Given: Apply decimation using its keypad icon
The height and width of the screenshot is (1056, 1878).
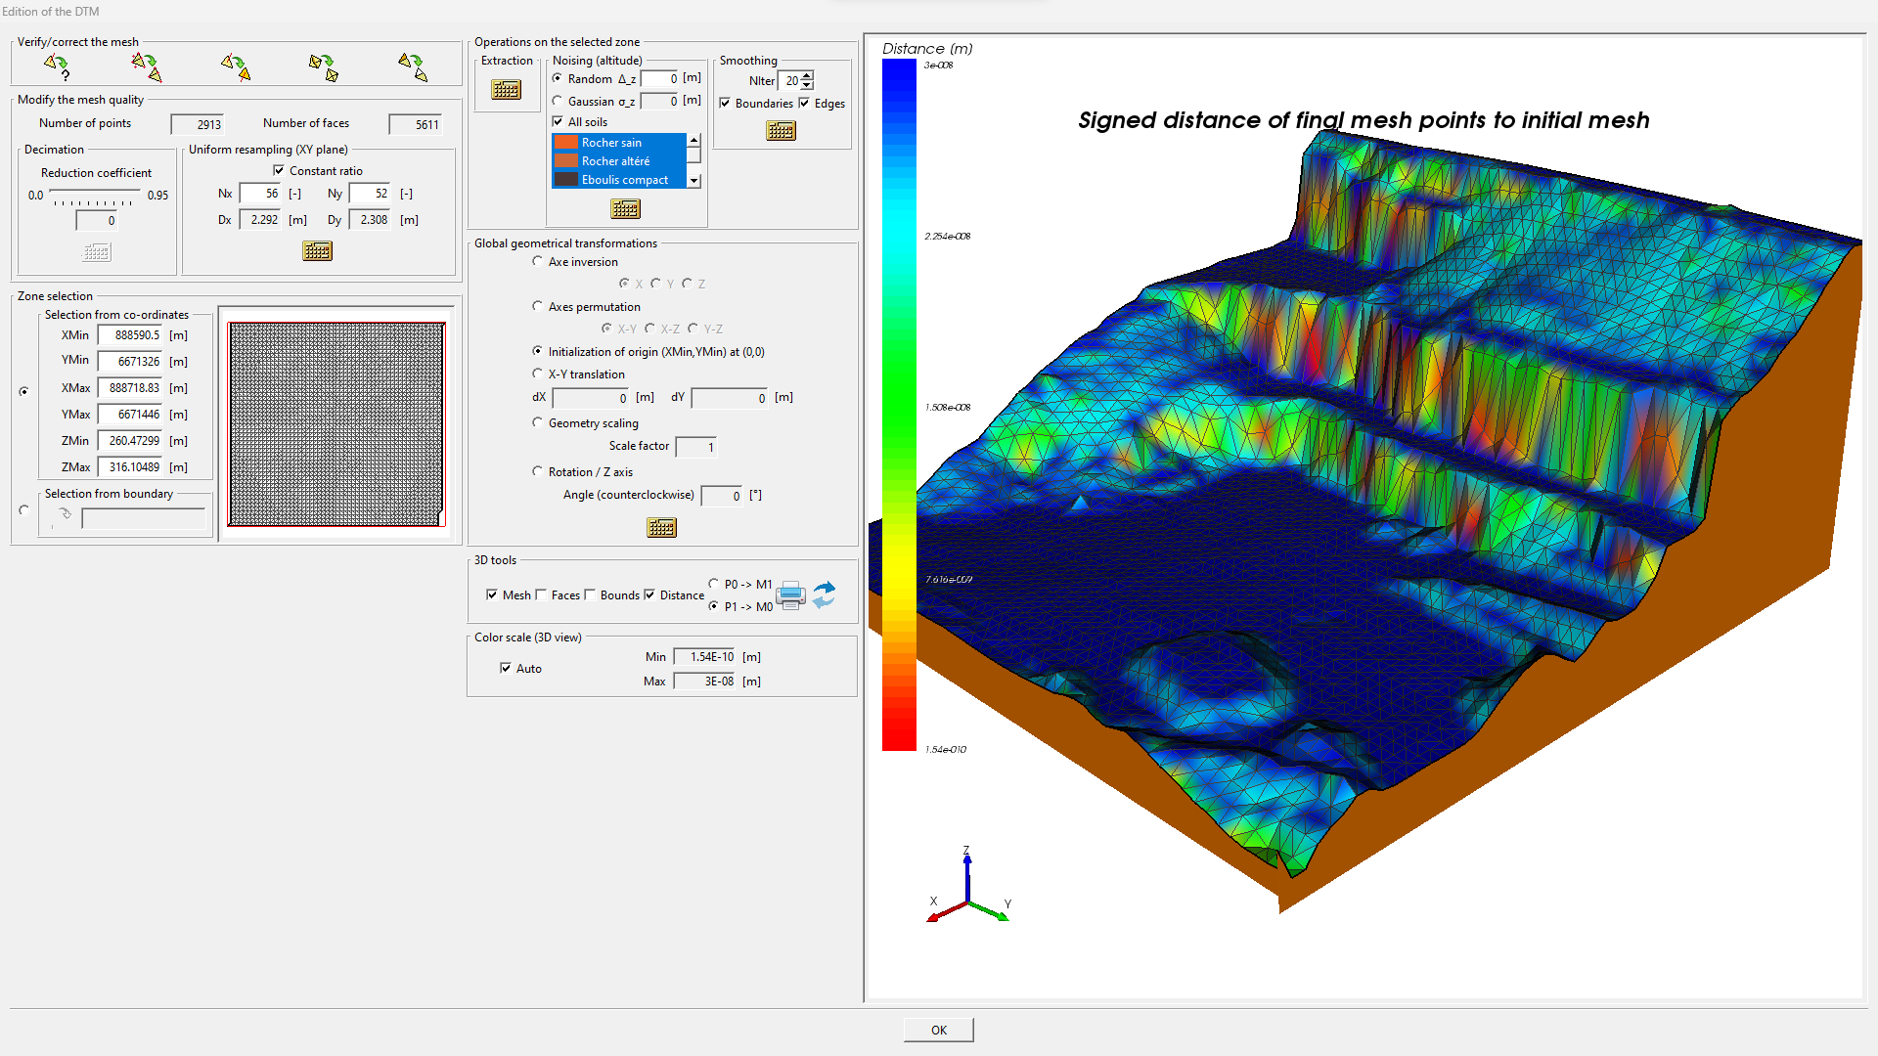Looking at the screenshot, I should coord(96,251).
